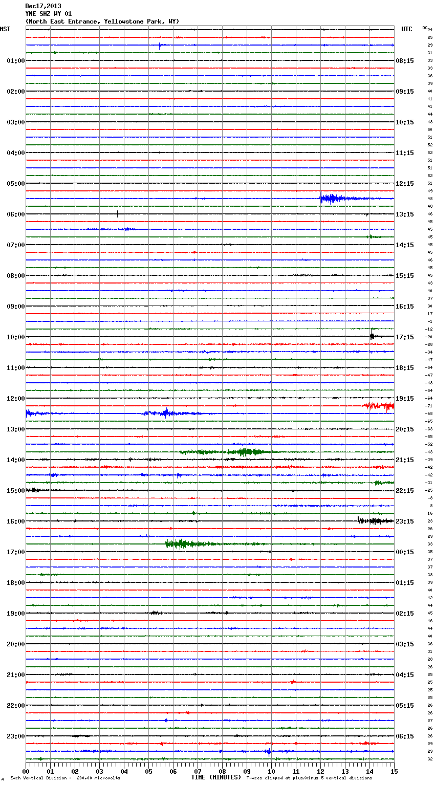Click the 22:00 MST hour label
435x785 pixels.
coord(15,706)
